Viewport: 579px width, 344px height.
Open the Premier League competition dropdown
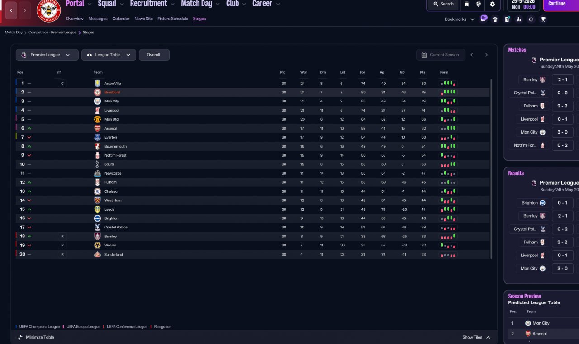[47, 55]
